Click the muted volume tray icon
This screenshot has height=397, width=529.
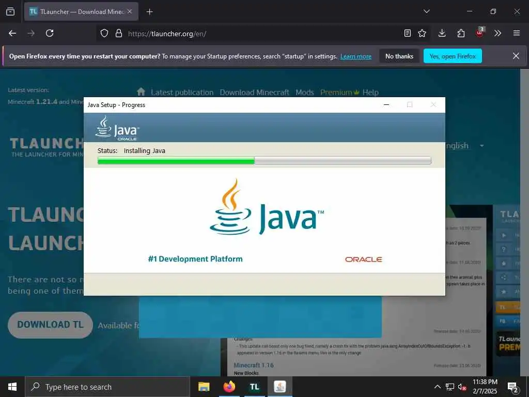(462, 387)
